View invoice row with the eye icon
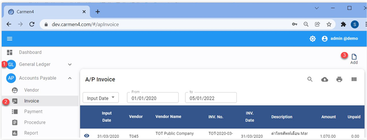Image resolution: width=367 pixels, height=140 pixels. pyautogui.click(x=87, y=136)
